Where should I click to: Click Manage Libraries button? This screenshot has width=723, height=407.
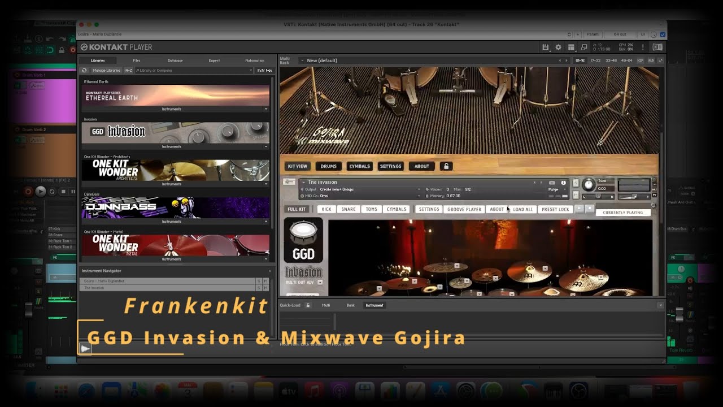(107, 71)
